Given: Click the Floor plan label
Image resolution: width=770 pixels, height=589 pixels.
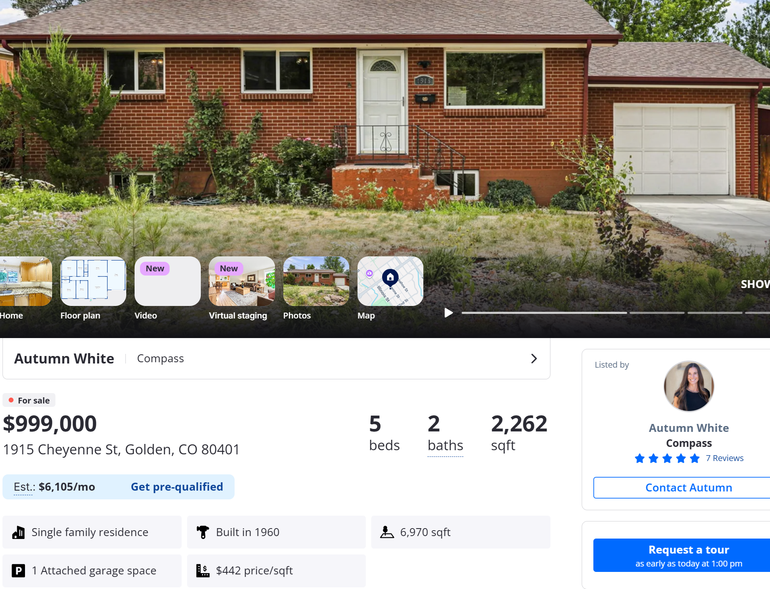Looking at the screenshot, I should [x=80, y=316].
